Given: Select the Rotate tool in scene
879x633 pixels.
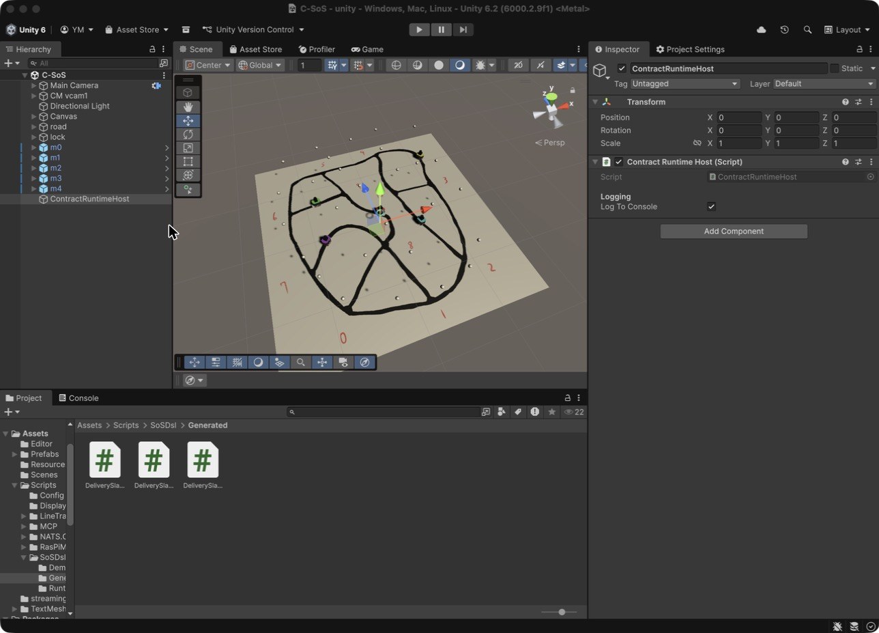Looking at the screenshot, I should [x=188, y=135].
